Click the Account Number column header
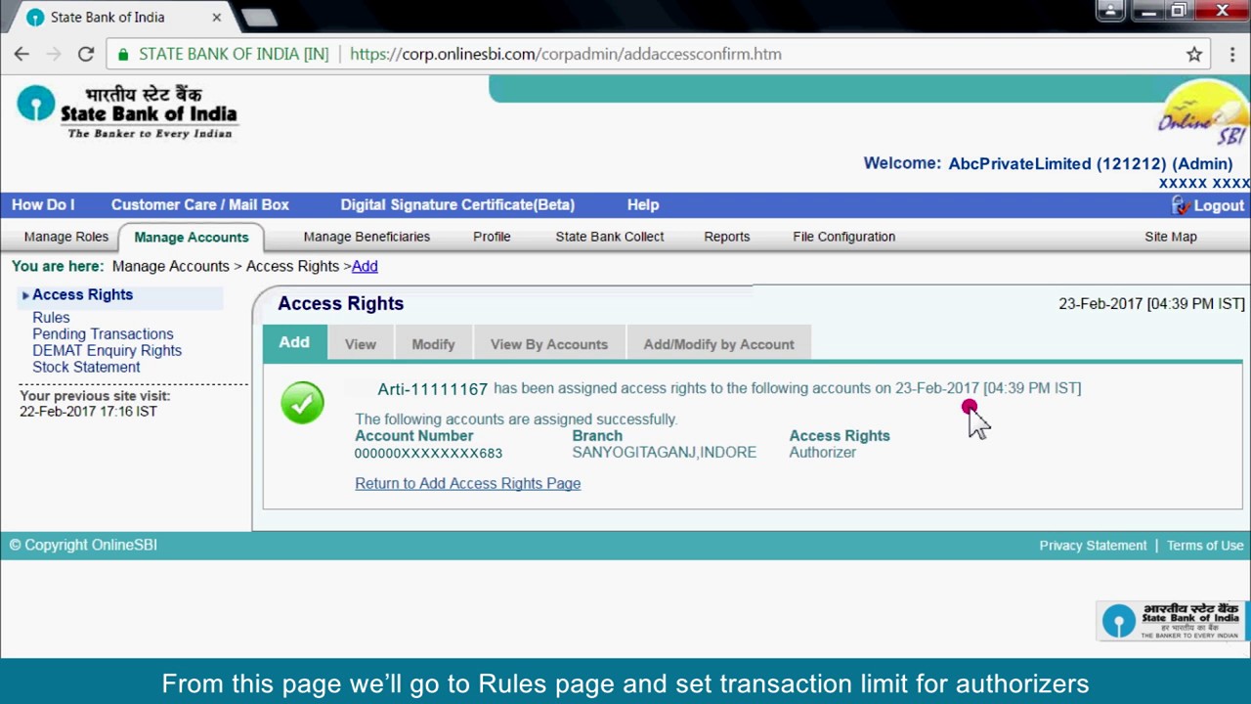The height and width of the screenshot is (704, 1251). (x=413, y=436)
